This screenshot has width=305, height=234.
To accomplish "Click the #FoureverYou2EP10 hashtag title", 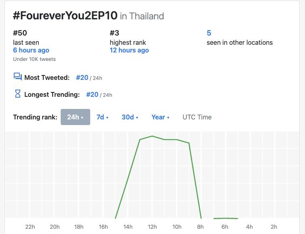I will (65, 16).
